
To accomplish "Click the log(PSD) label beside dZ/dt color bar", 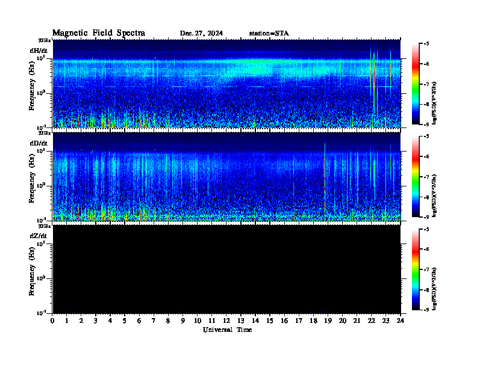I will coord(434,289).
